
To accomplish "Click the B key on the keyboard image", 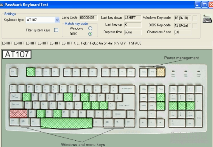I will 66,114.
